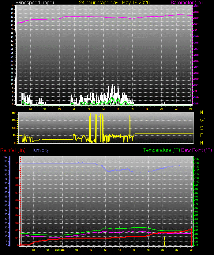Click the '24 hour graph day : May 19 2026' heading
The image size is (214, 255).
tap(114, 2)
